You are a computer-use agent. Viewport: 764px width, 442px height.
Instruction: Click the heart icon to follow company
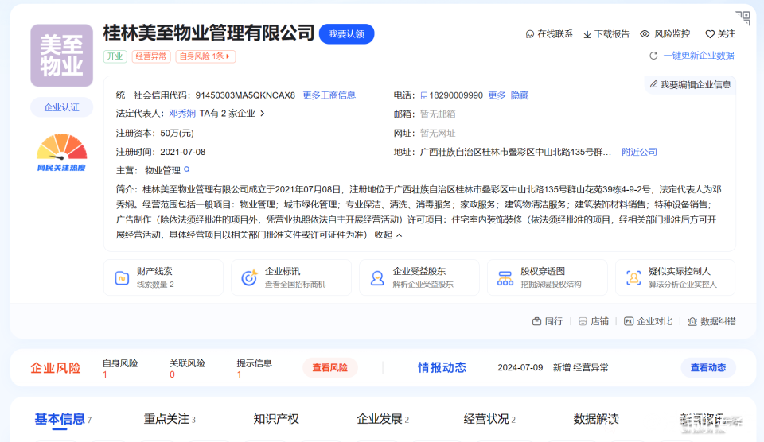click(x=710, y=34)
